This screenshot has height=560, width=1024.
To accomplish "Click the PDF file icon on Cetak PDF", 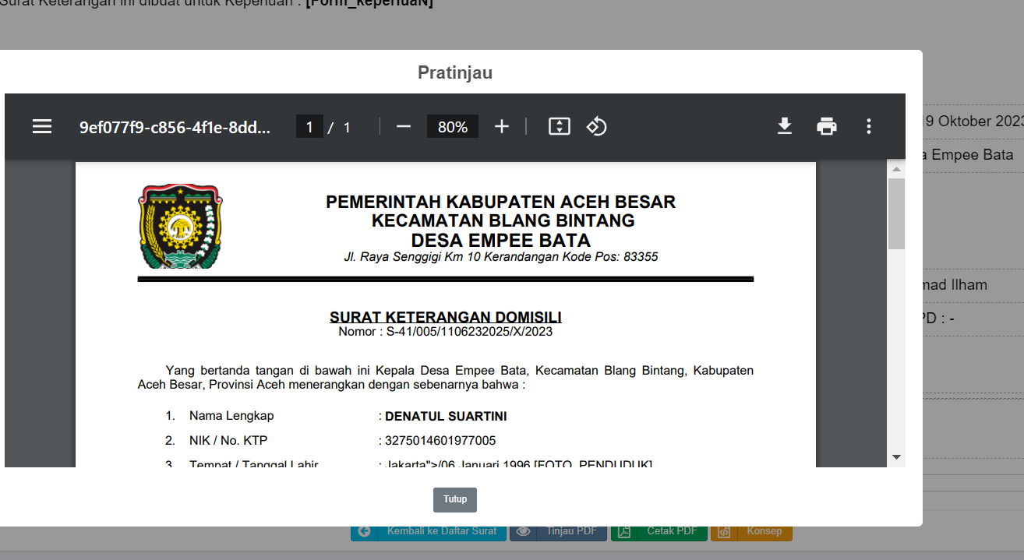I will pos(623,531).
